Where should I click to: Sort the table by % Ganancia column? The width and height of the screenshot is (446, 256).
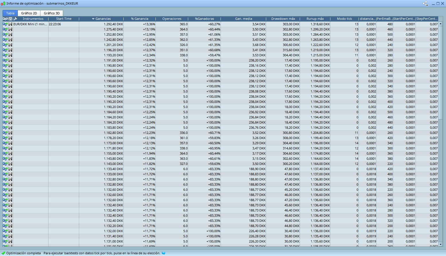140,19
